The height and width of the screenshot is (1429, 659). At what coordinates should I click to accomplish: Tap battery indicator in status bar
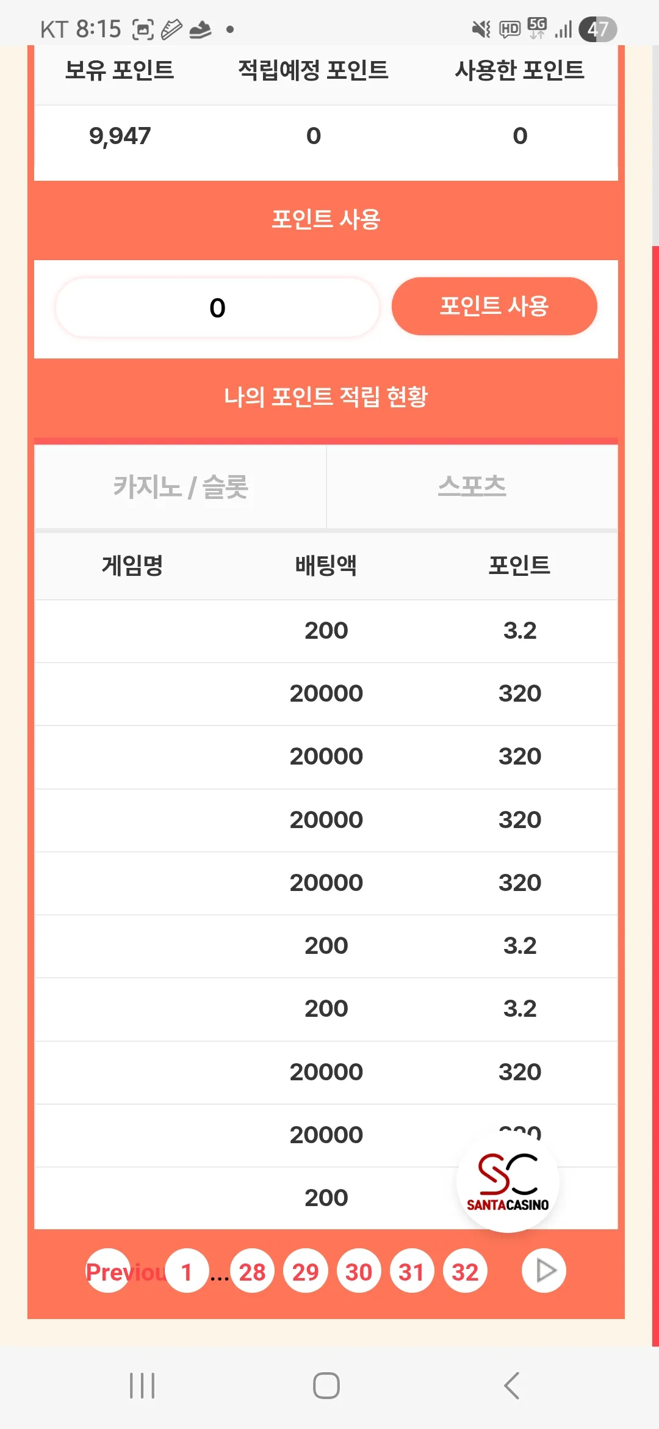(598, 29)
